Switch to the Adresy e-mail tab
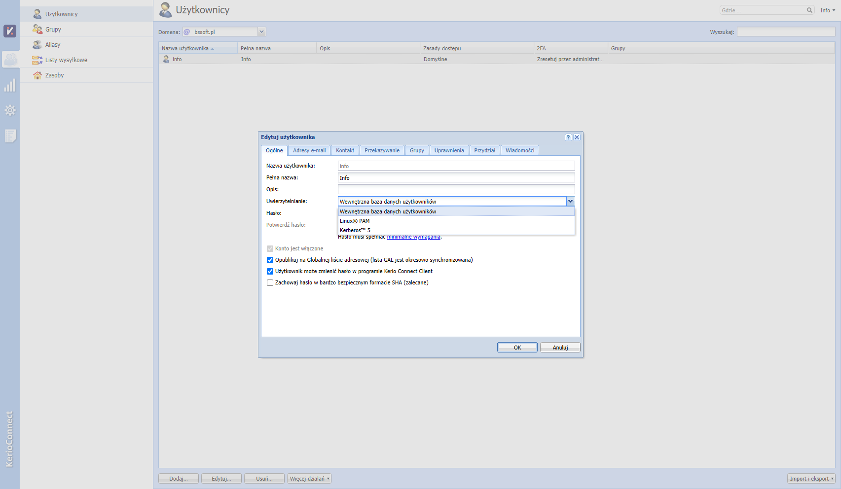This screenshot has width=841, height=489. point(309,150)
